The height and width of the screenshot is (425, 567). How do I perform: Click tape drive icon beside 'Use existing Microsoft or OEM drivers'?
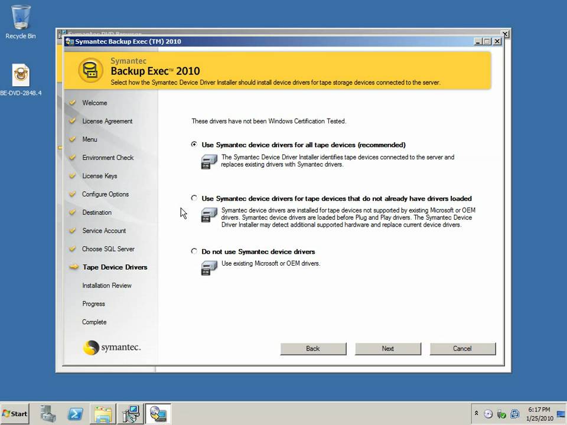pos(209,268)
